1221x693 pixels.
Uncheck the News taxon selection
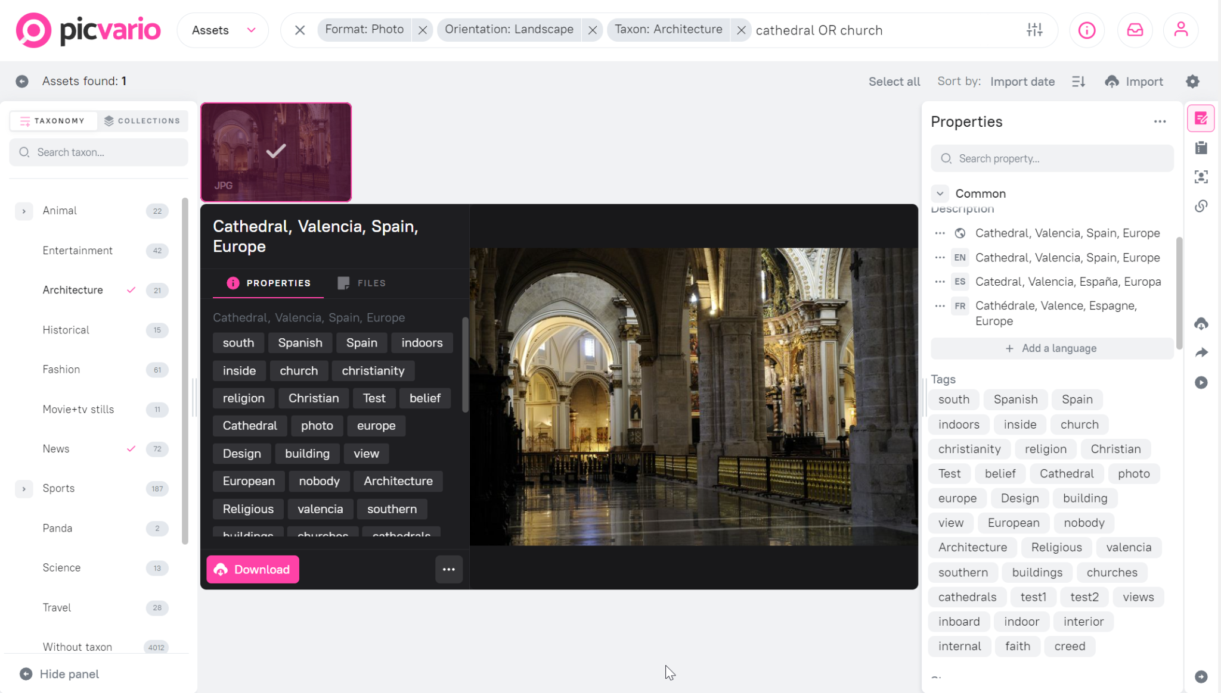tap(131, 449)
